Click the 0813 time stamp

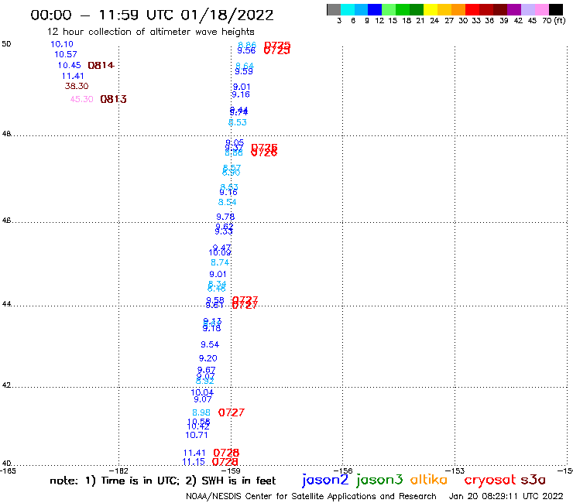(113, 99)
